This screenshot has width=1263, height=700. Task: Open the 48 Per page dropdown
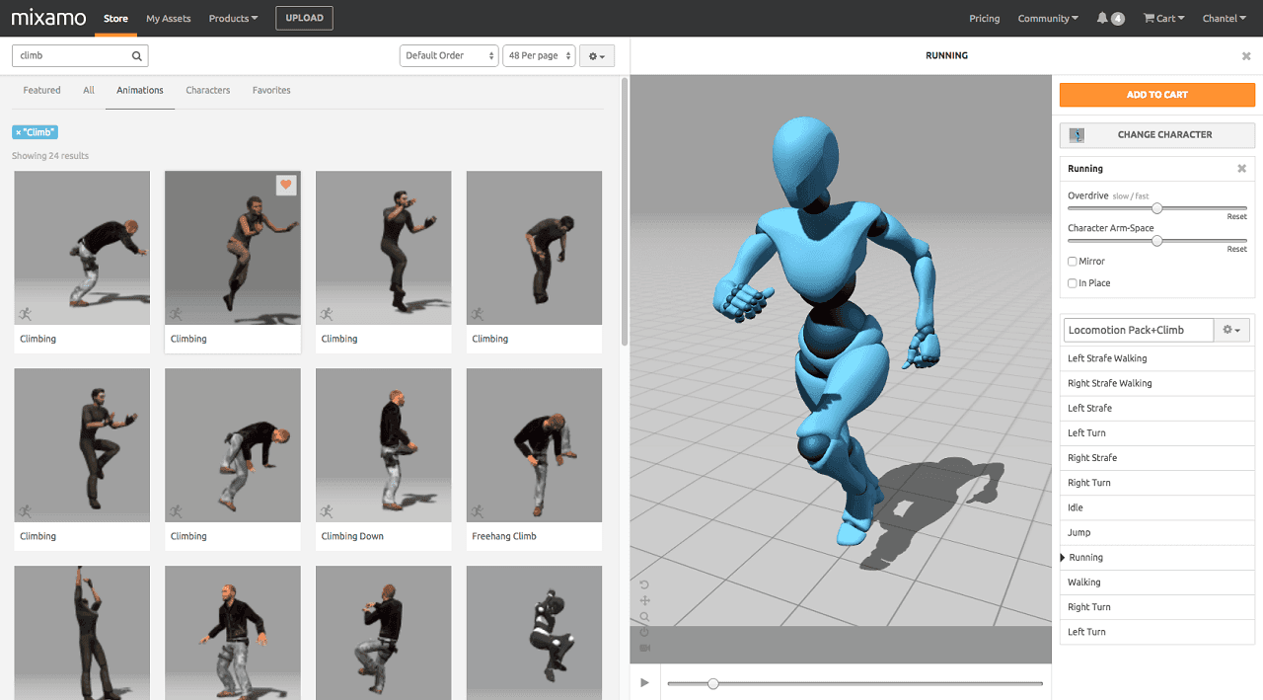click(x=539, y=55)
